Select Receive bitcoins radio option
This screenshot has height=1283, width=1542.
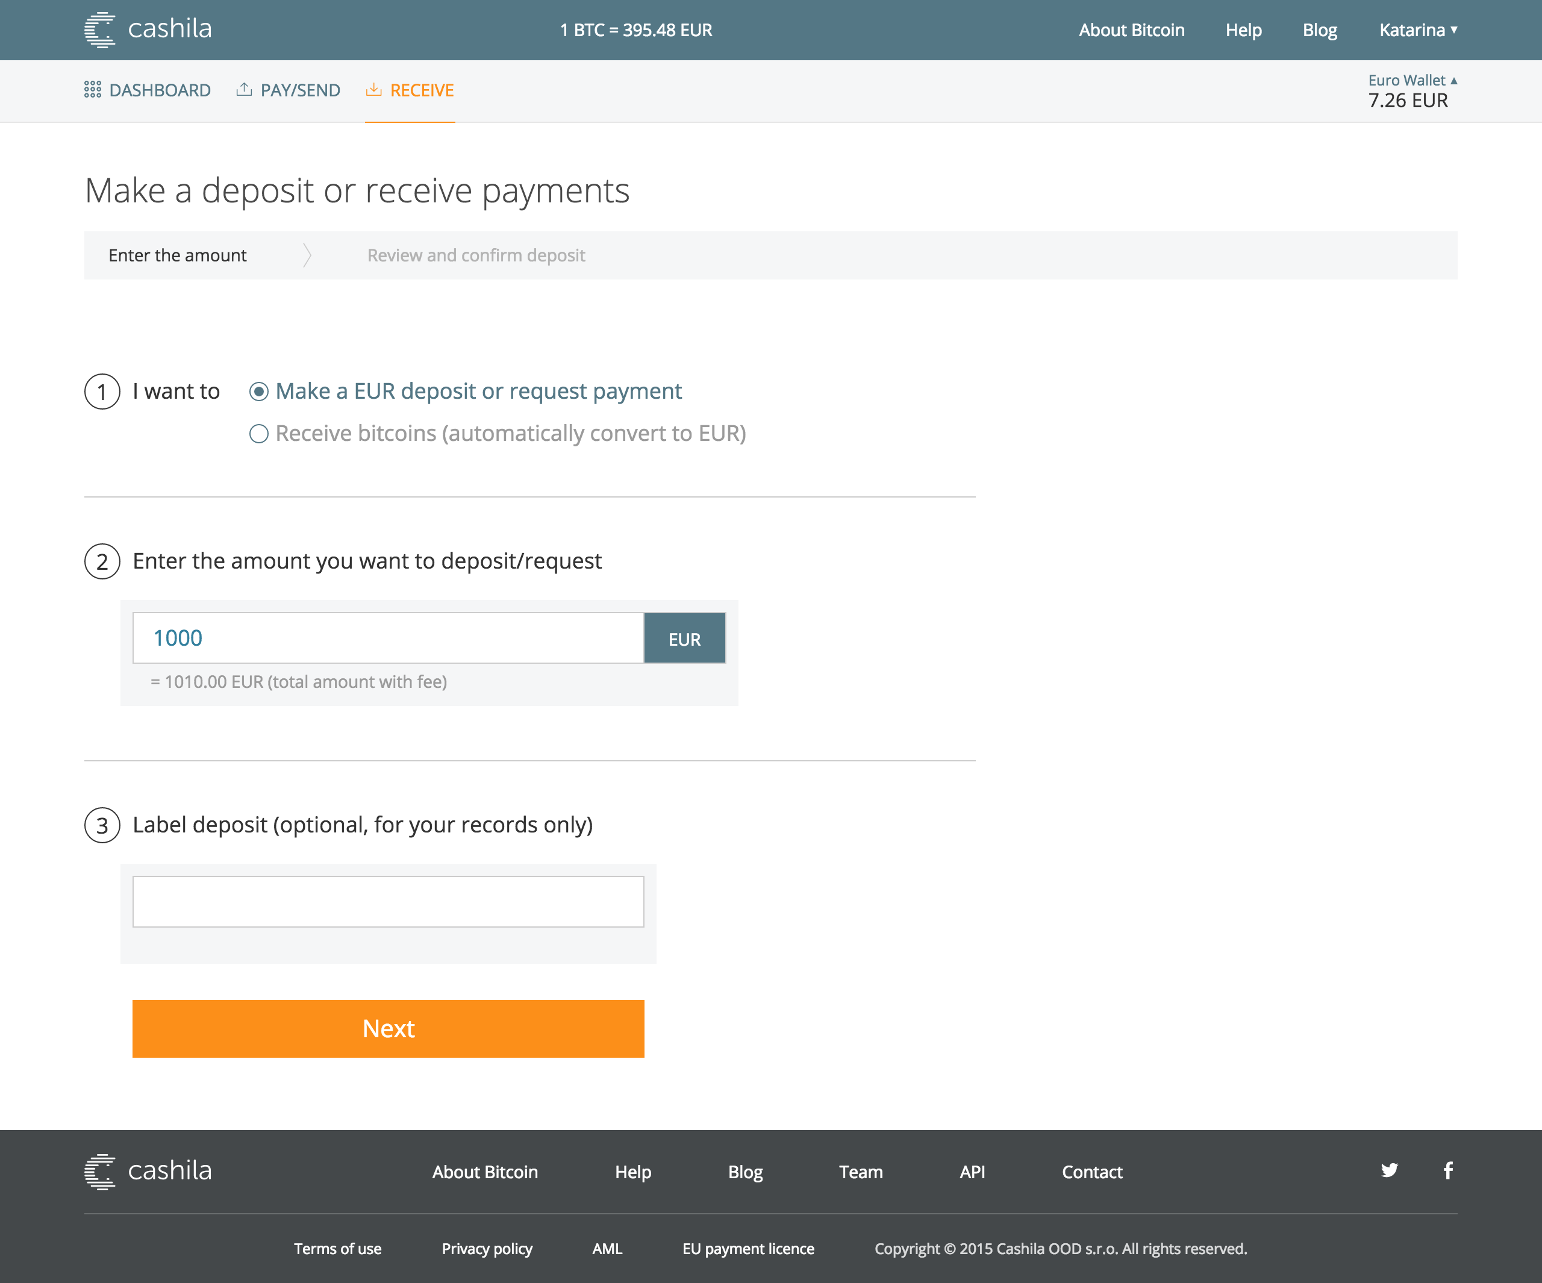[x=258, y=434]
